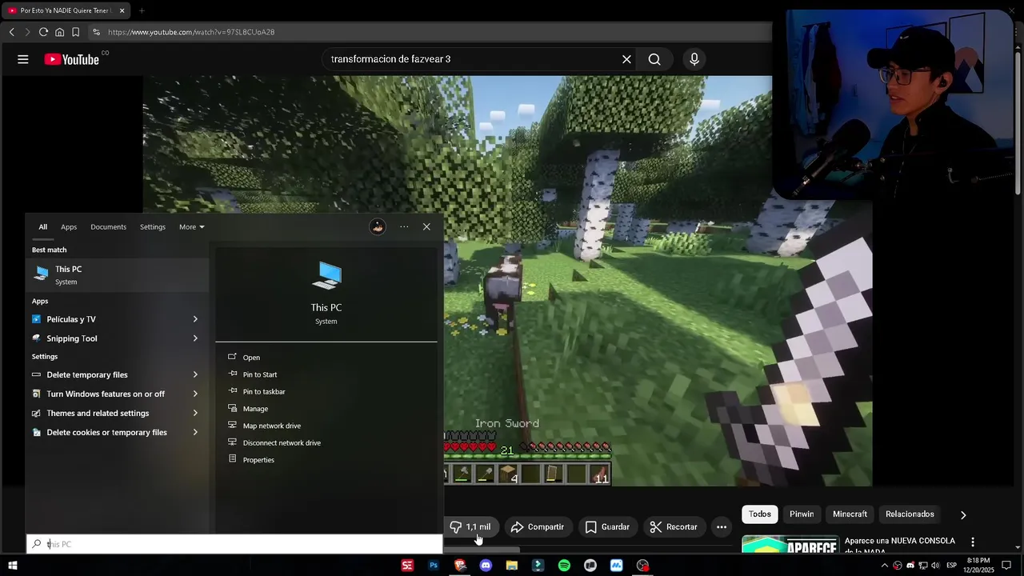The image size is (1024, 576).
Task: Expand options for Delete cookies or temporary files
Action: tap(195, 432)
